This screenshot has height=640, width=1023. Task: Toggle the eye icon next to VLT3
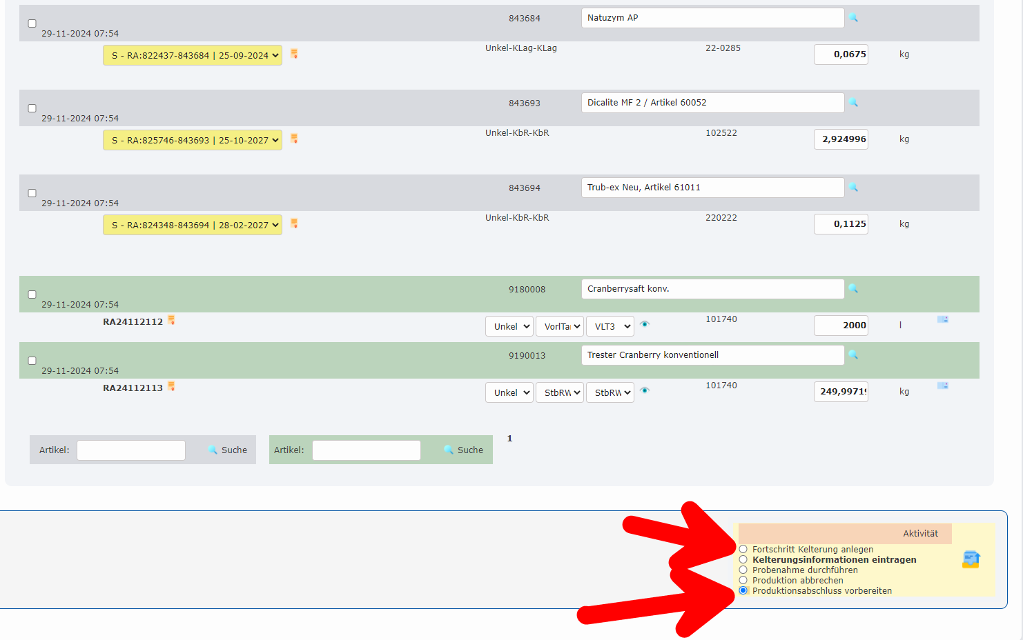(x=645, y=324)
